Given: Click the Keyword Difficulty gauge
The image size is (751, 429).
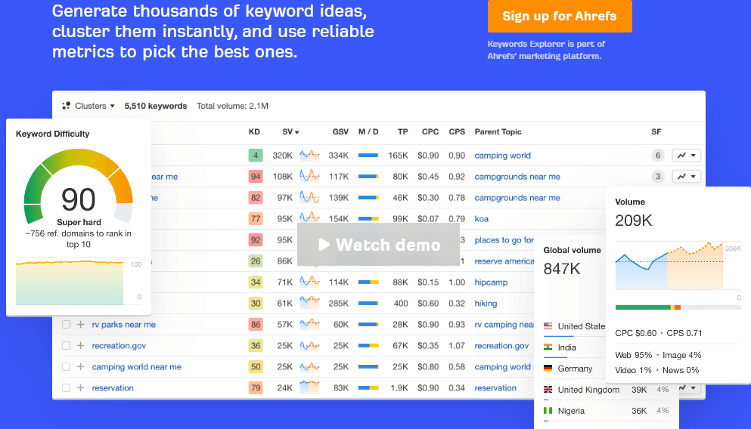Looking at the screenshot, I should tap(79, 187).
